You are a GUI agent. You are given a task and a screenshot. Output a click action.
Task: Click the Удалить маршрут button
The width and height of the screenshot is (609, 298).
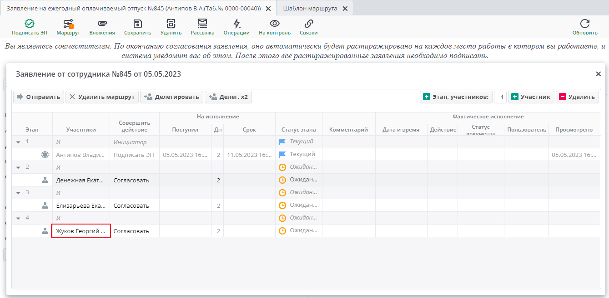[x=101, y=97]
